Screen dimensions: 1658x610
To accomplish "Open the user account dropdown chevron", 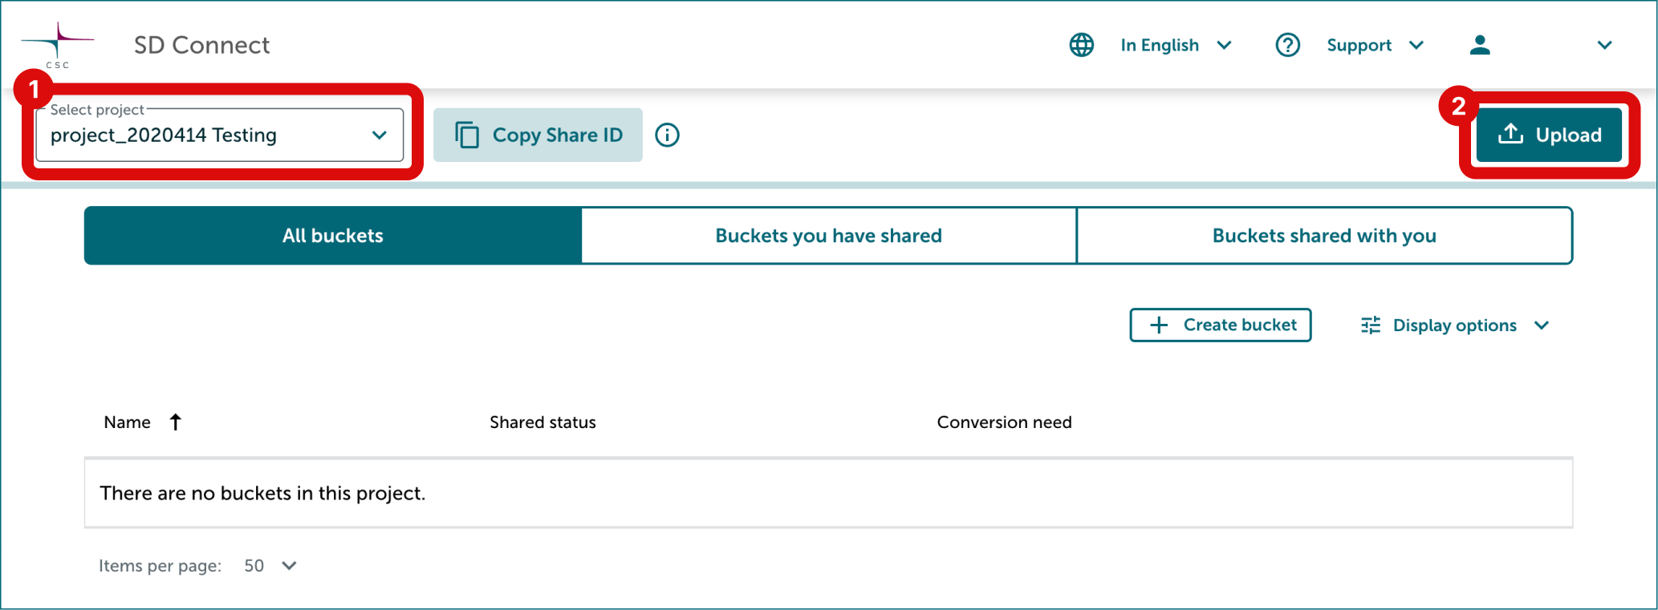I will [x=1604, y=45].
